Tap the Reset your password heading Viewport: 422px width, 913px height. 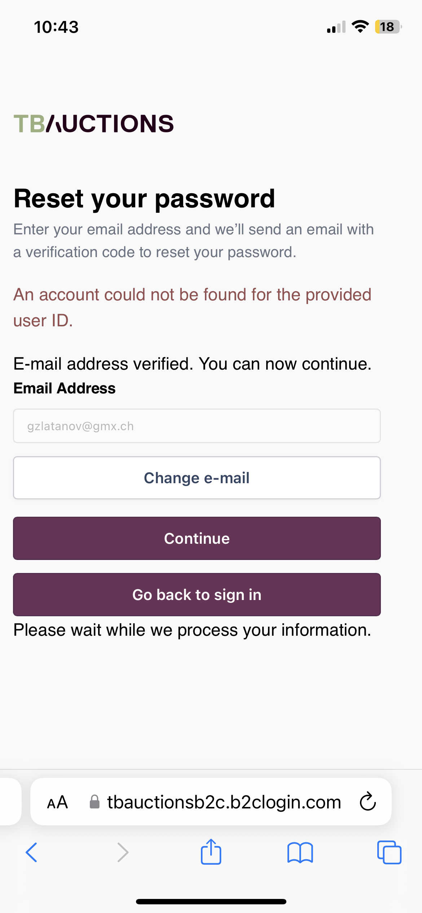144,198
